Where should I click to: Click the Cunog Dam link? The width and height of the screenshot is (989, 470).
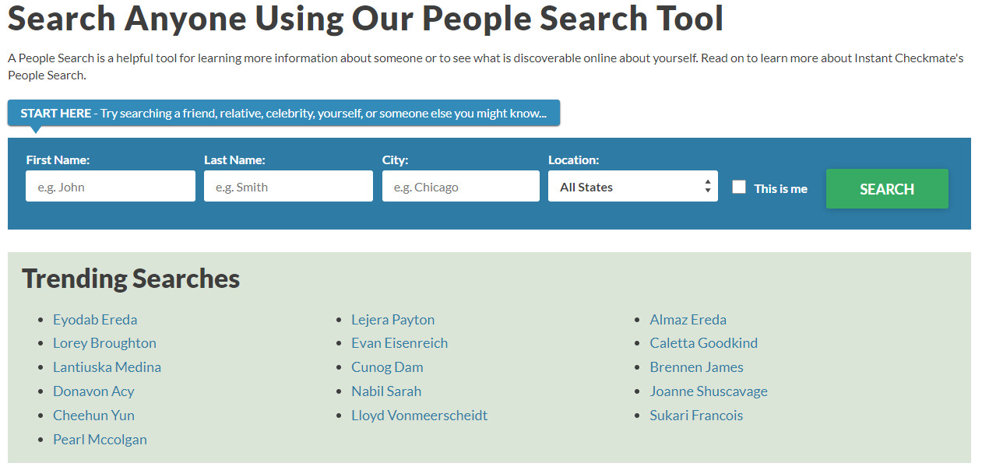[x=387, y=367]
